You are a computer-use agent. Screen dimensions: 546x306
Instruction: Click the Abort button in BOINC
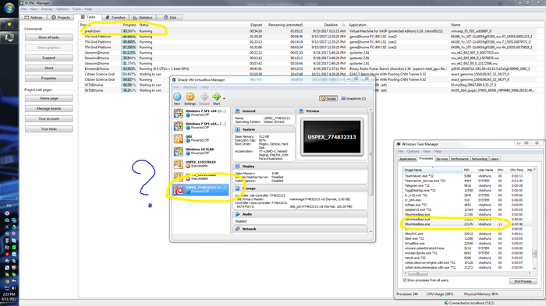click(48, 68)
